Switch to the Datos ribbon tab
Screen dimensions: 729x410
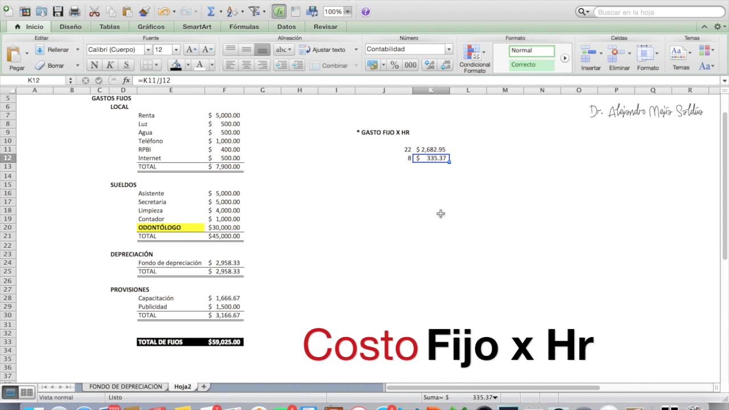coord(286,27)
